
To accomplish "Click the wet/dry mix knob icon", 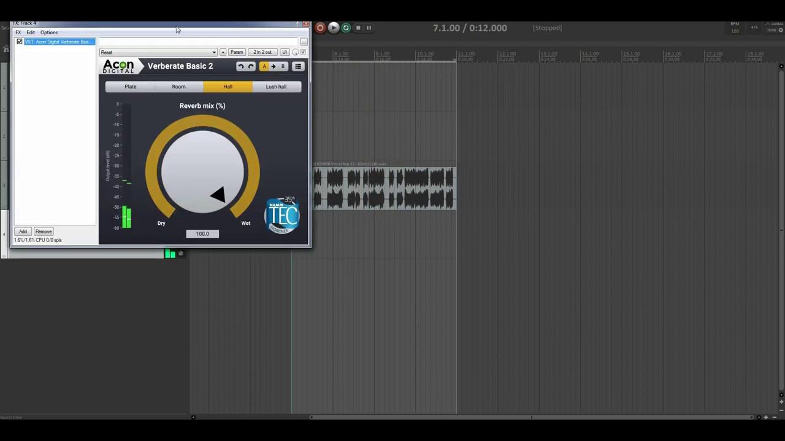I will [x=295, y=52].
